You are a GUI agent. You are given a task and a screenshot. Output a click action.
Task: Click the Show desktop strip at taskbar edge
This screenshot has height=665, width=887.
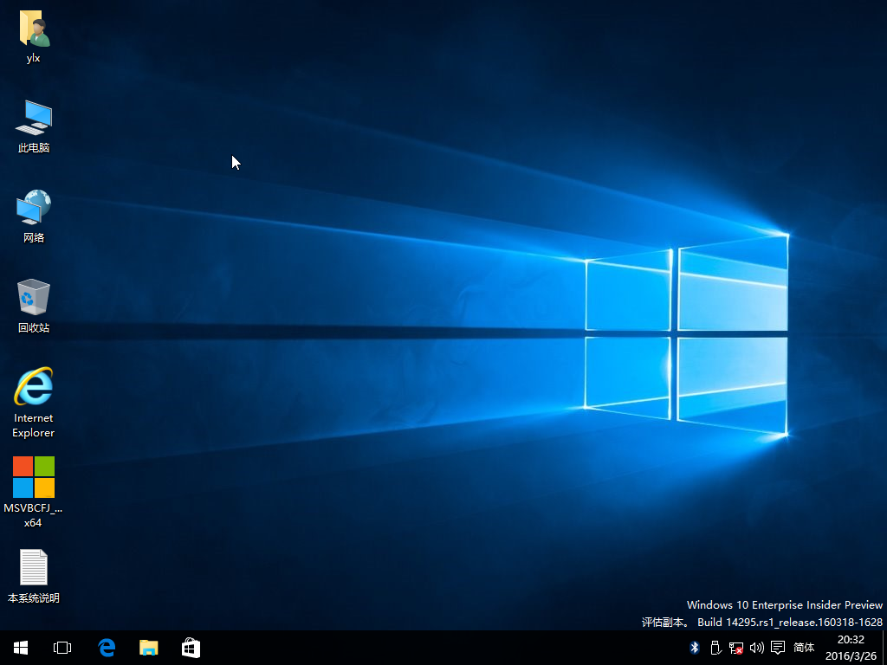point(884,648)
